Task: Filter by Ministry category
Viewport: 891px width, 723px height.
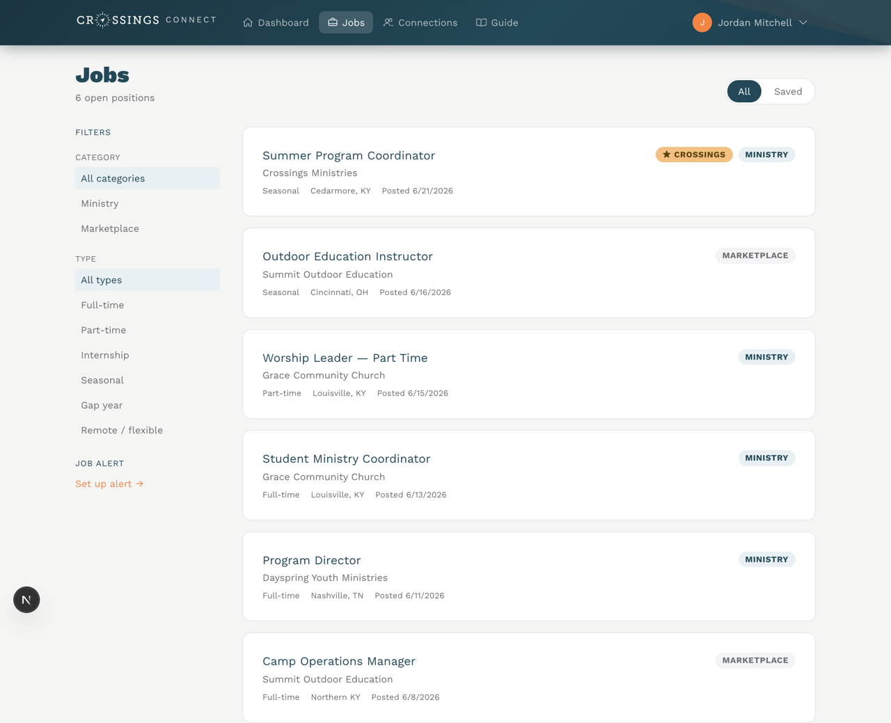Action: click(x=148, y=203)
